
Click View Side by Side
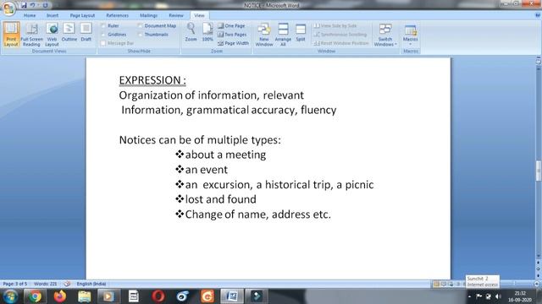coord(335,26)
